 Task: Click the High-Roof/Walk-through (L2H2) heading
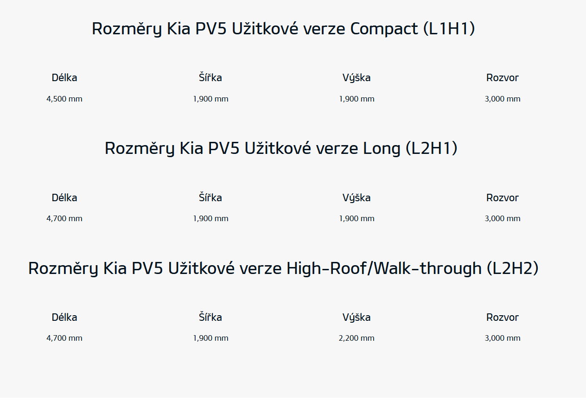(283, 268)
